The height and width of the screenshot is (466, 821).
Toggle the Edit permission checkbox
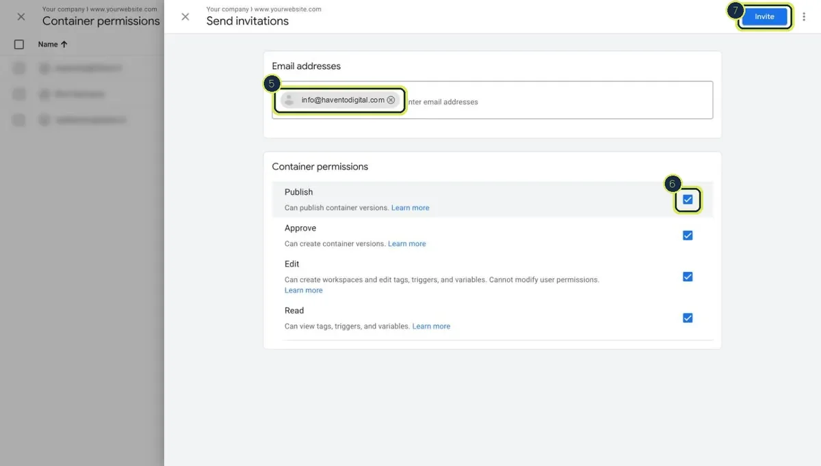(688, 277)
